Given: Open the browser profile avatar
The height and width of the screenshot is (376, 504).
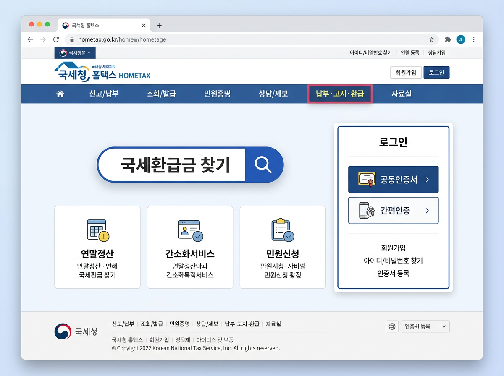Looking at the screenshot, I should click(461, 39).
